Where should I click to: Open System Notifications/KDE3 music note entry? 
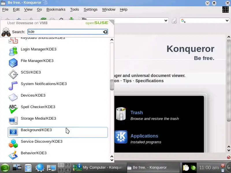(57, 86)
